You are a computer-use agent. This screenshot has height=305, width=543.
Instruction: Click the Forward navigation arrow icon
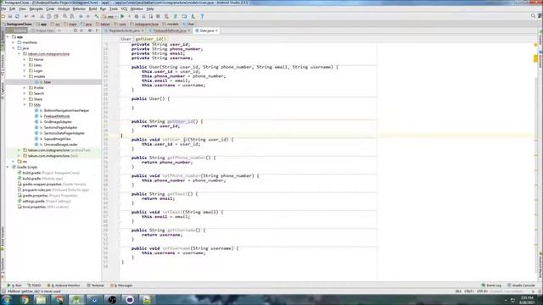[x=88, y=16]
